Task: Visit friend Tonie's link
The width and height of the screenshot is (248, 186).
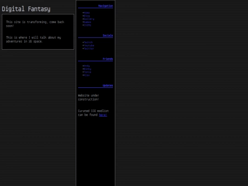Action: (87, 72)
